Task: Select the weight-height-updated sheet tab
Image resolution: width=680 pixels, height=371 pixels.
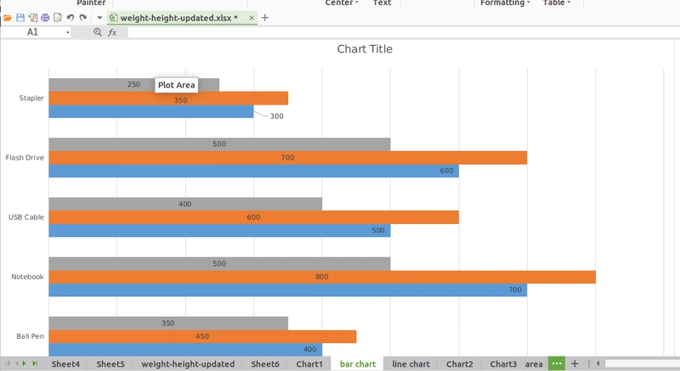Action: click(x=188, y=363)
